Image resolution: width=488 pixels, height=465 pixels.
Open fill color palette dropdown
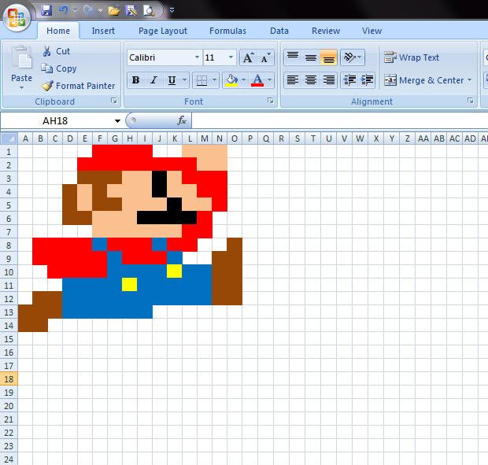click(x=244, y=80)
